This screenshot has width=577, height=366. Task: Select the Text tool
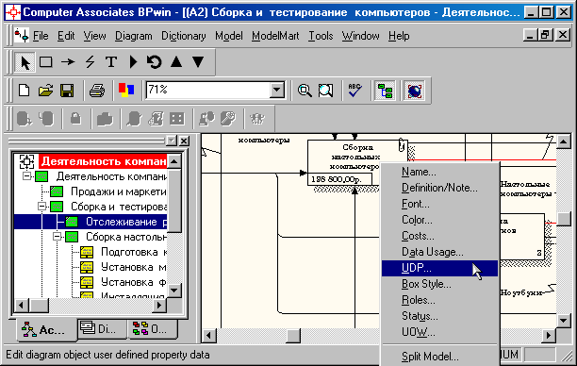[111, 62]
